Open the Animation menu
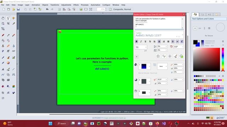Screen dimensions: 227x127 pyautogui.click(x=36, y=5)
